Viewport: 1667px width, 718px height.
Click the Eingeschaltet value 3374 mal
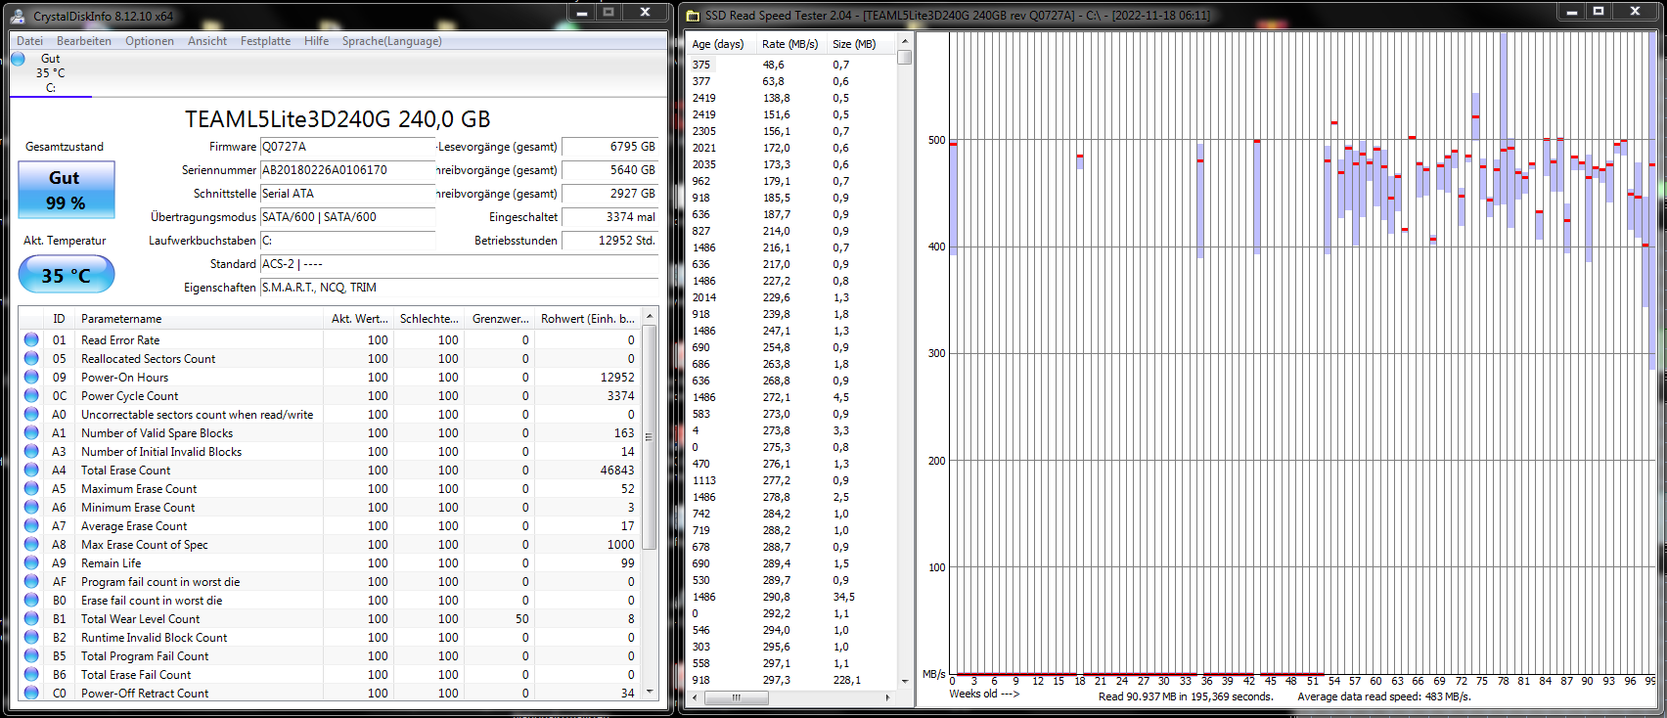pyautogui.click(x=610, y=217)
